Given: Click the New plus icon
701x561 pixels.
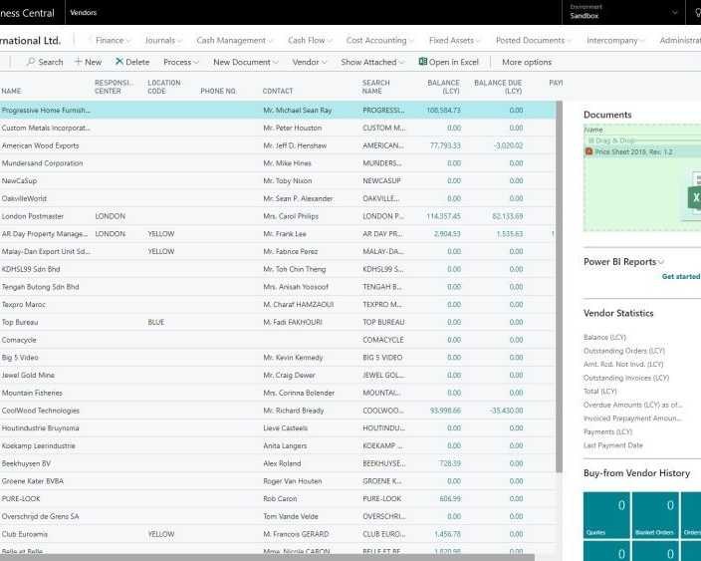Looking at the screenshot, I should click(x=79, y=62).
